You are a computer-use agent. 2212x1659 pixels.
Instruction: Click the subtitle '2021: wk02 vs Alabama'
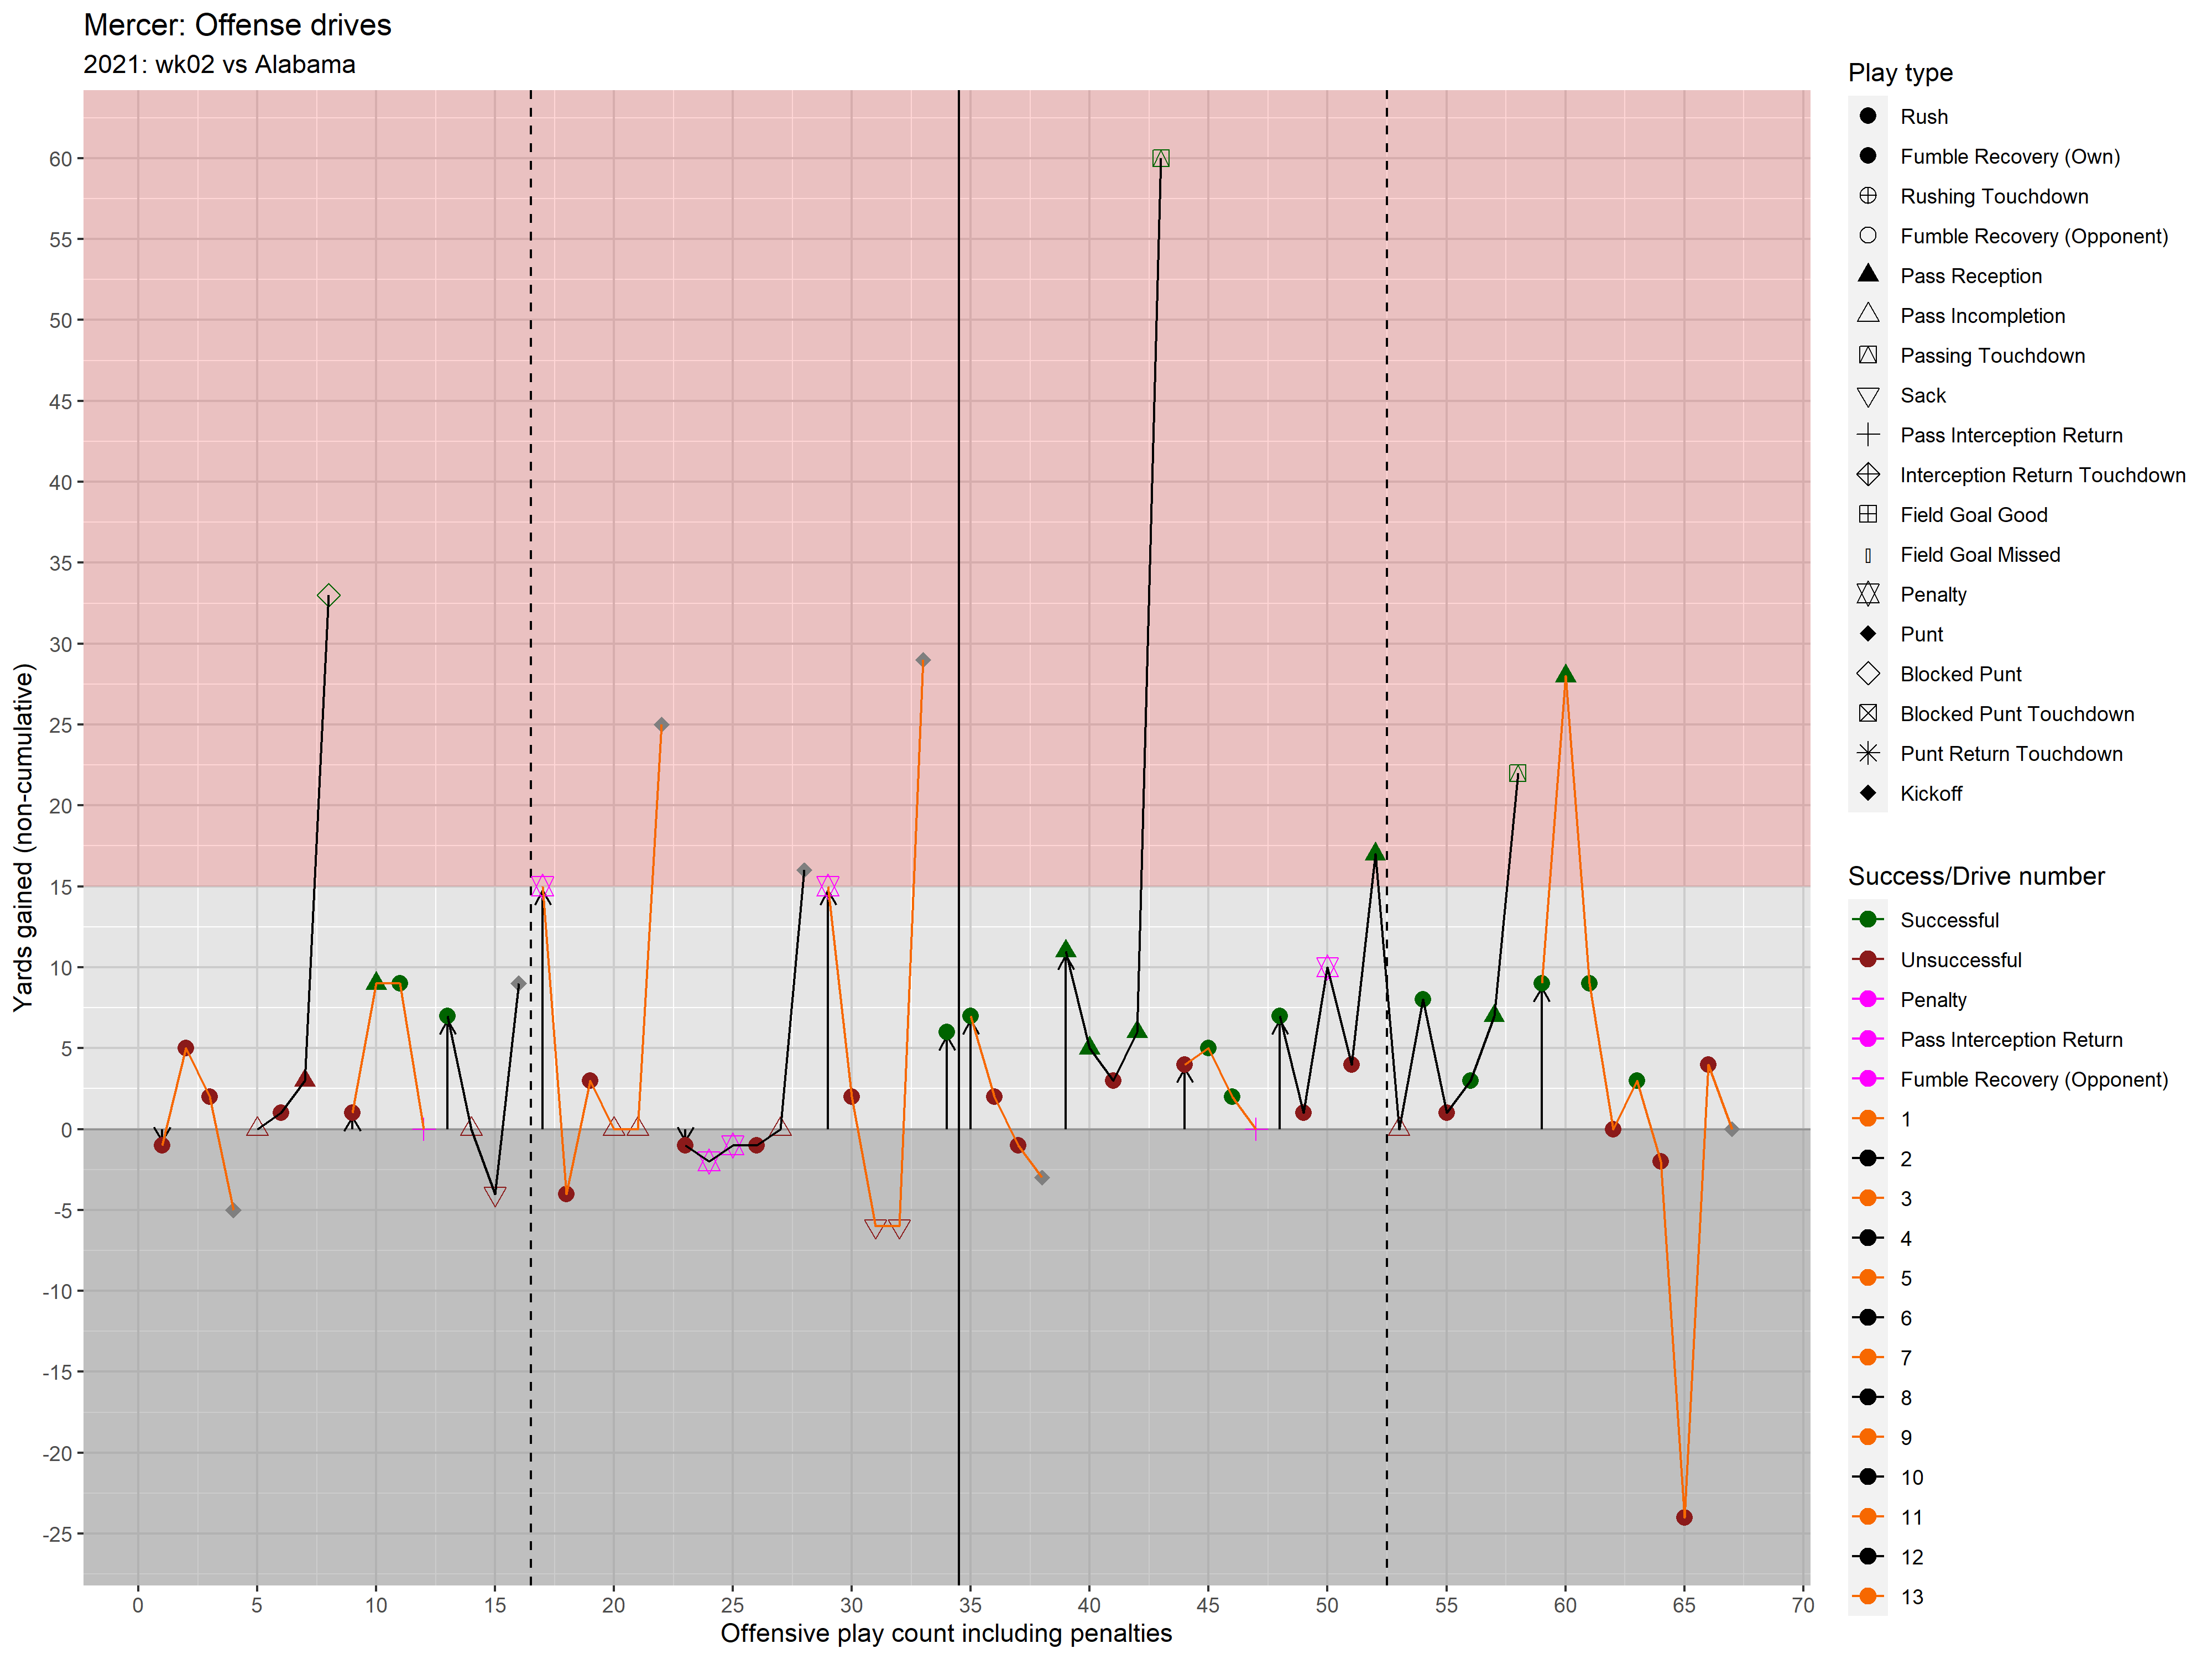(x=219, y=65)
